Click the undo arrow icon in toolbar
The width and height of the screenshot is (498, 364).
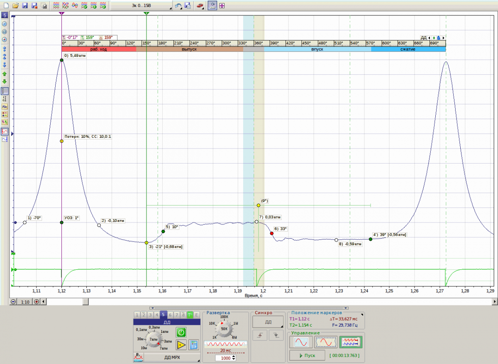click(178, 6)
